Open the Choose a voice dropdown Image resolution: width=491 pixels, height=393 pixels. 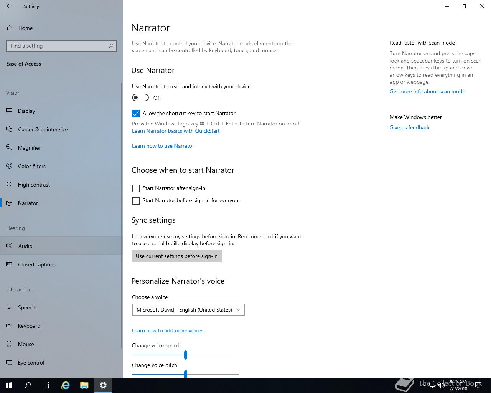point(188,310)
